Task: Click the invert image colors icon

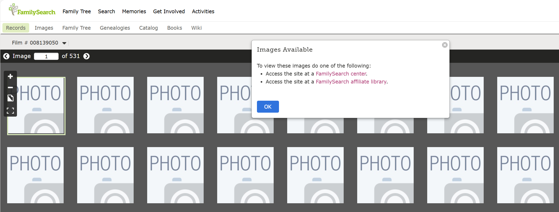Action: [10, 98]
